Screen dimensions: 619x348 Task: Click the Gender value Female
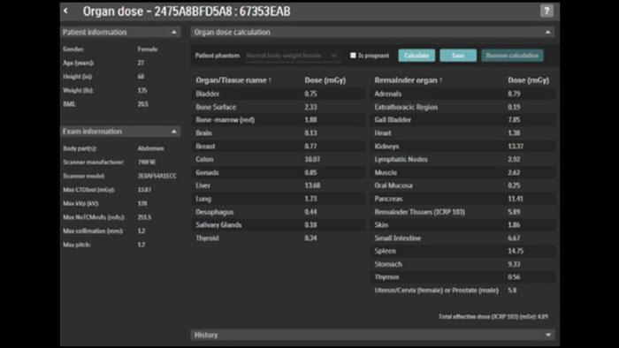[x=148, y=49]
